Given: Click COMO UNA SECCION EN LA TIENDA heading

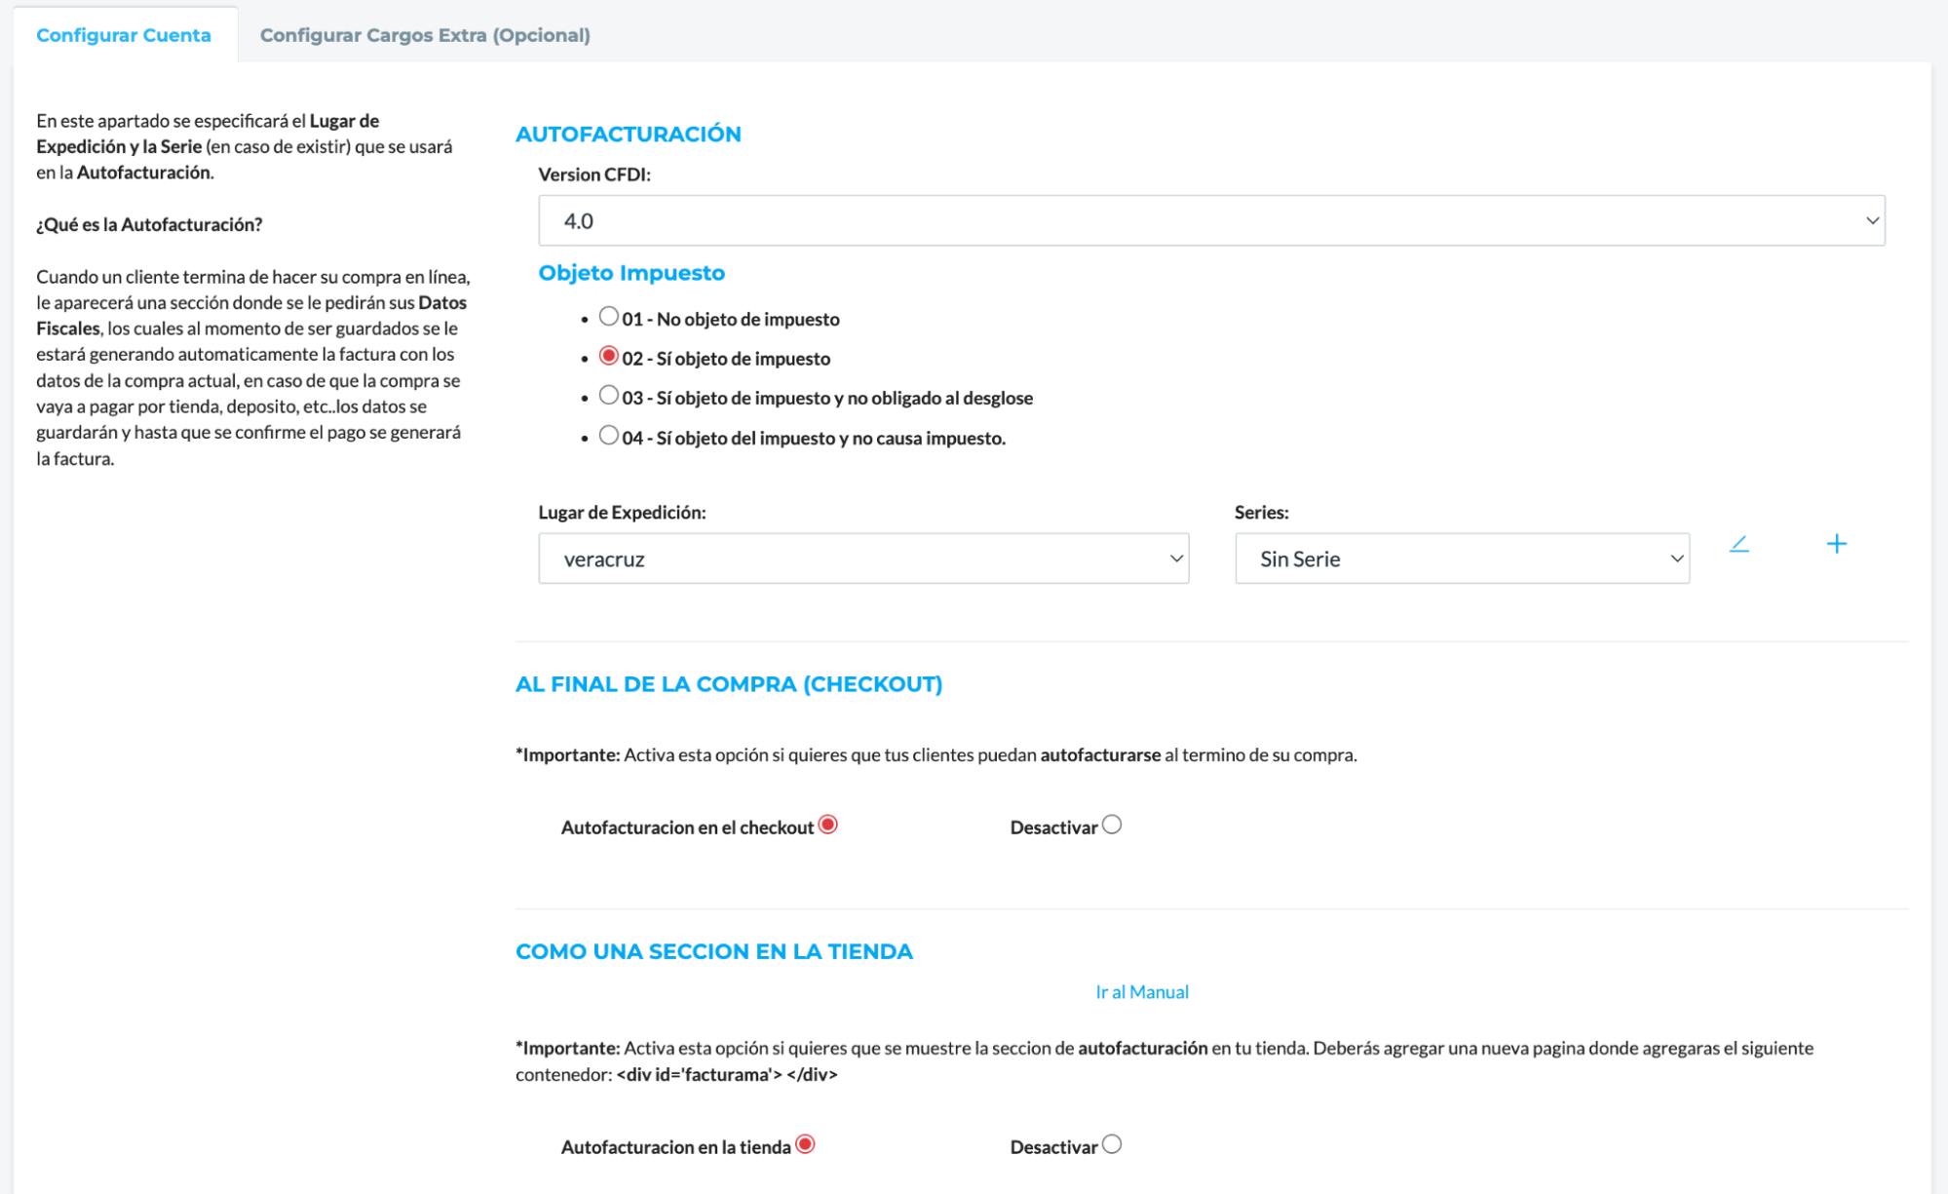Looking at the screenshot, I should [714, 951].
